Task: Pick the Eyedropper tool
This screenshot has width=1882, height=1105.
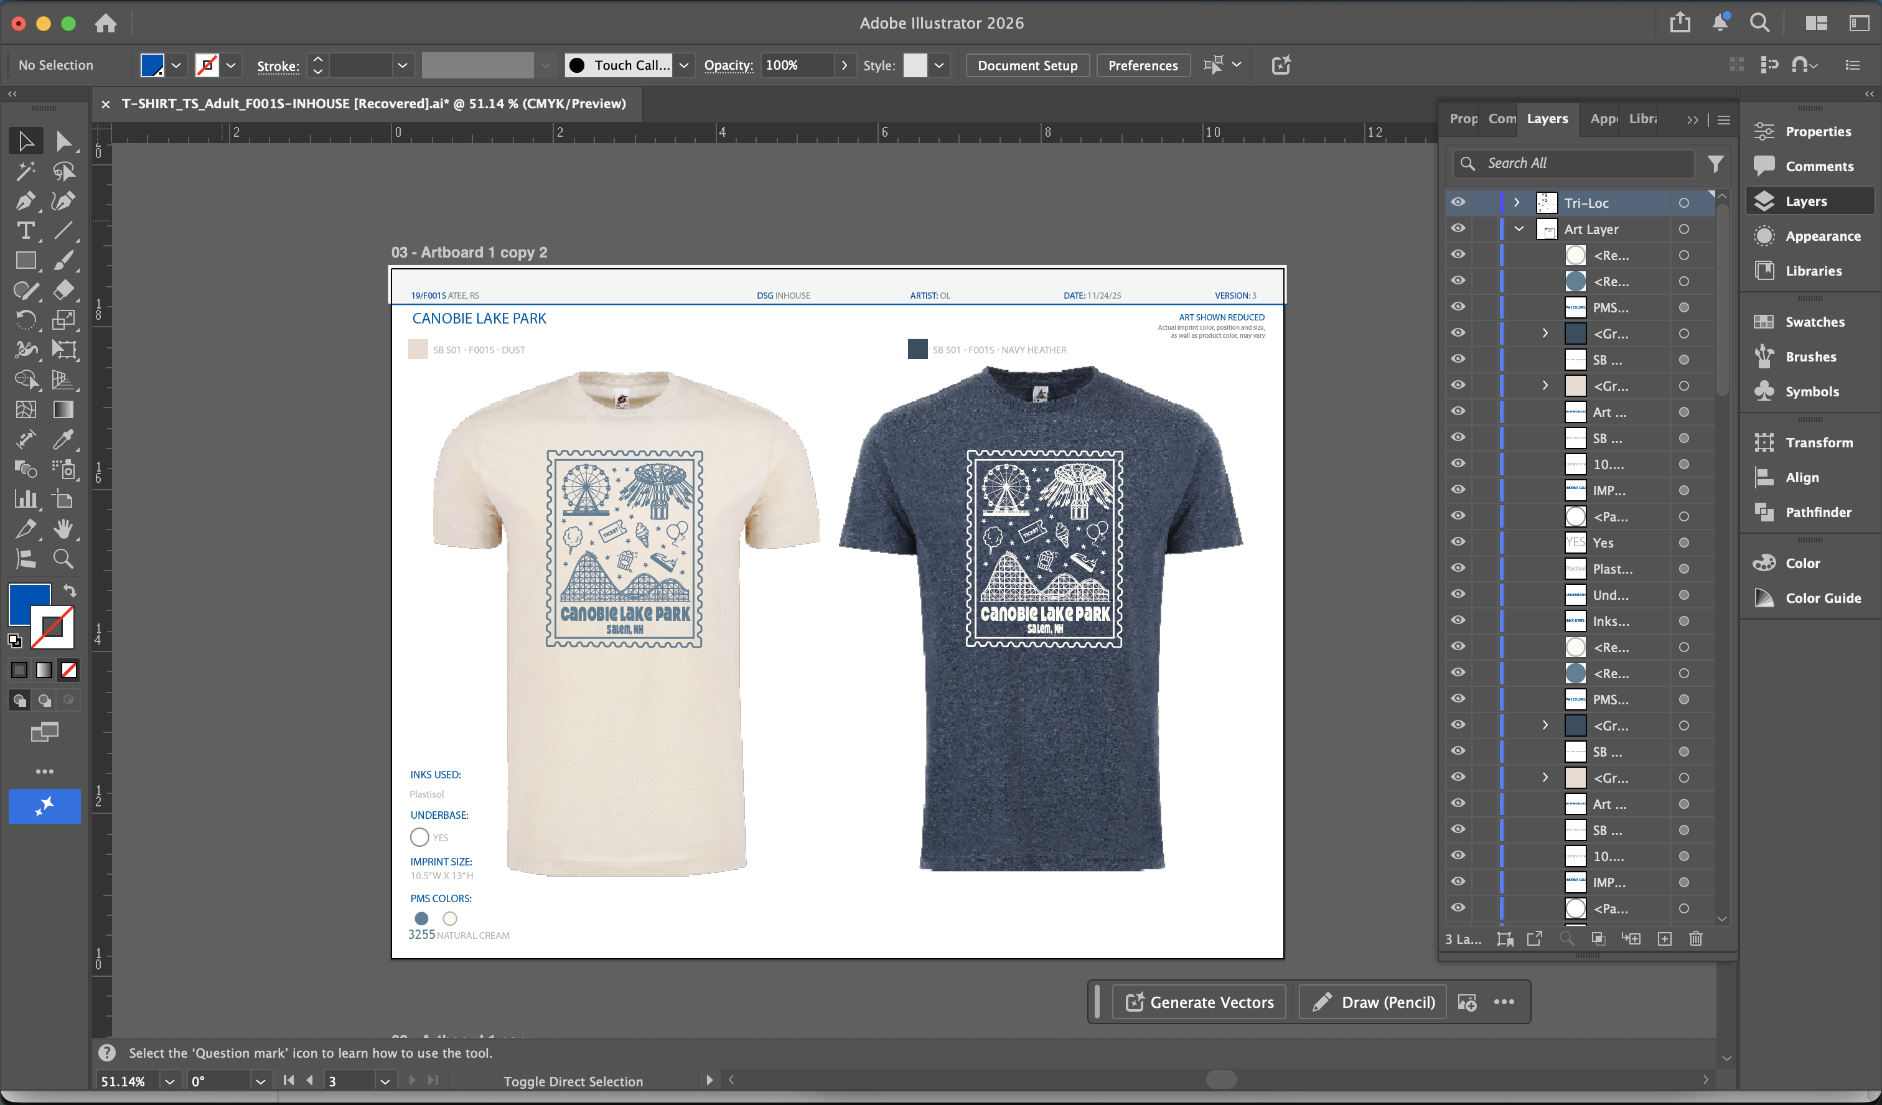Action: pos(63,439)
